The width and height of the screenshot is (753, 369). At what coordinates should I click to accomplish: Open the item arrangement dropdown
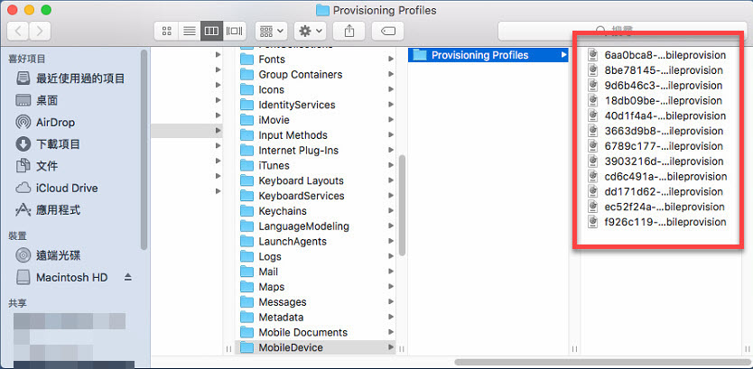pos(272,32)
